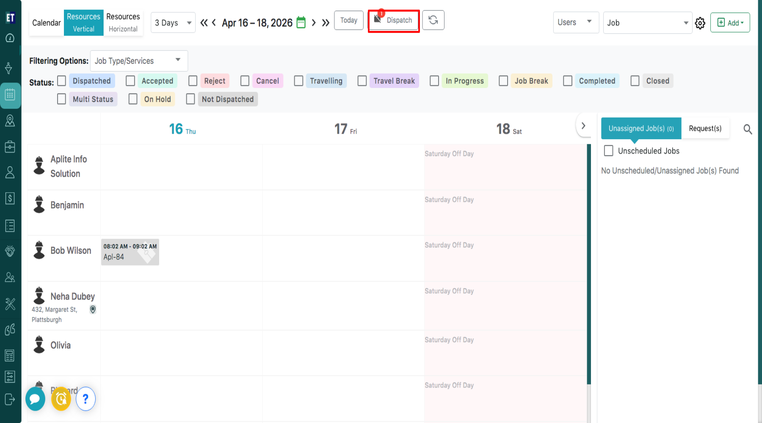Jump forward with double right arrow
The height and width of the screenshot is (423, 762).
[326, 23]
